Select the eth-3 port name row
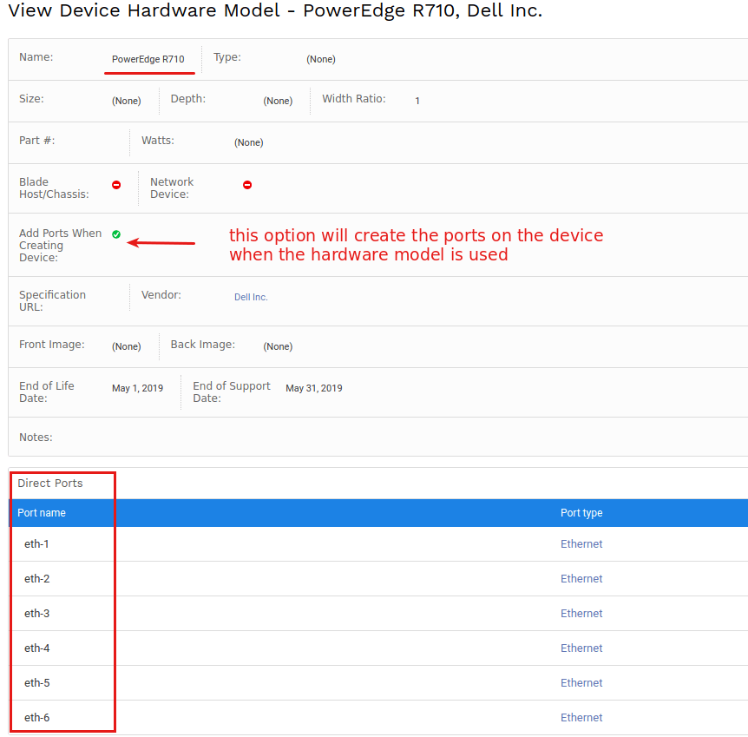 pyautogui.click(x=36, y=613)
